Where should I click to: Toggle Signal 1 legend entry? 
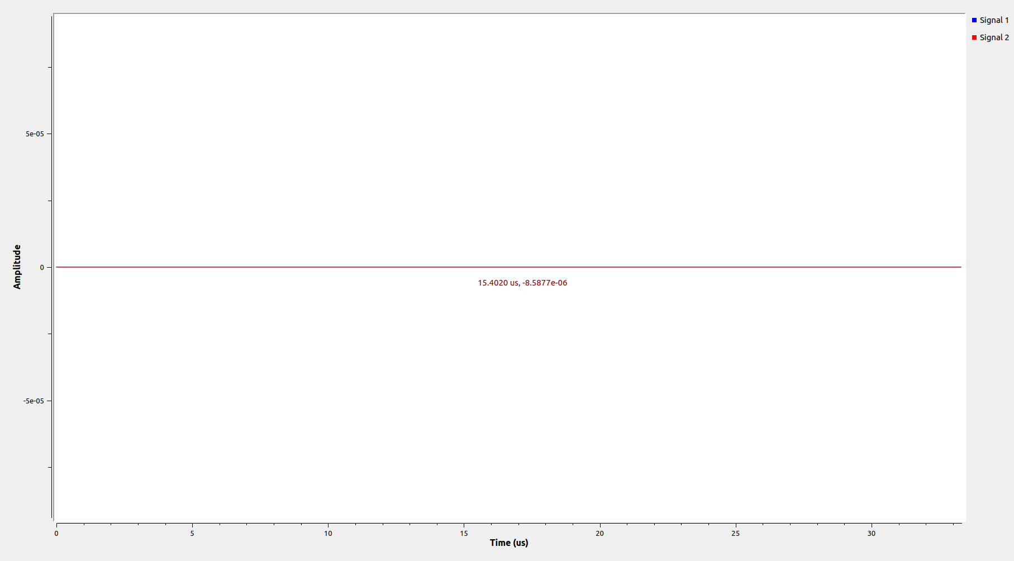click(990, 20)
